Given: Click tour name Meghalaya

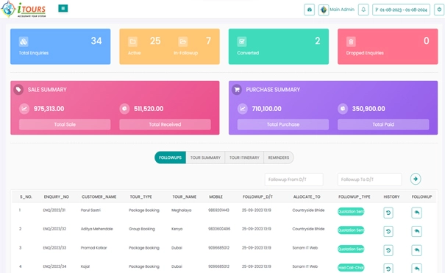Looking at the screenshot, I should point(182,210).
